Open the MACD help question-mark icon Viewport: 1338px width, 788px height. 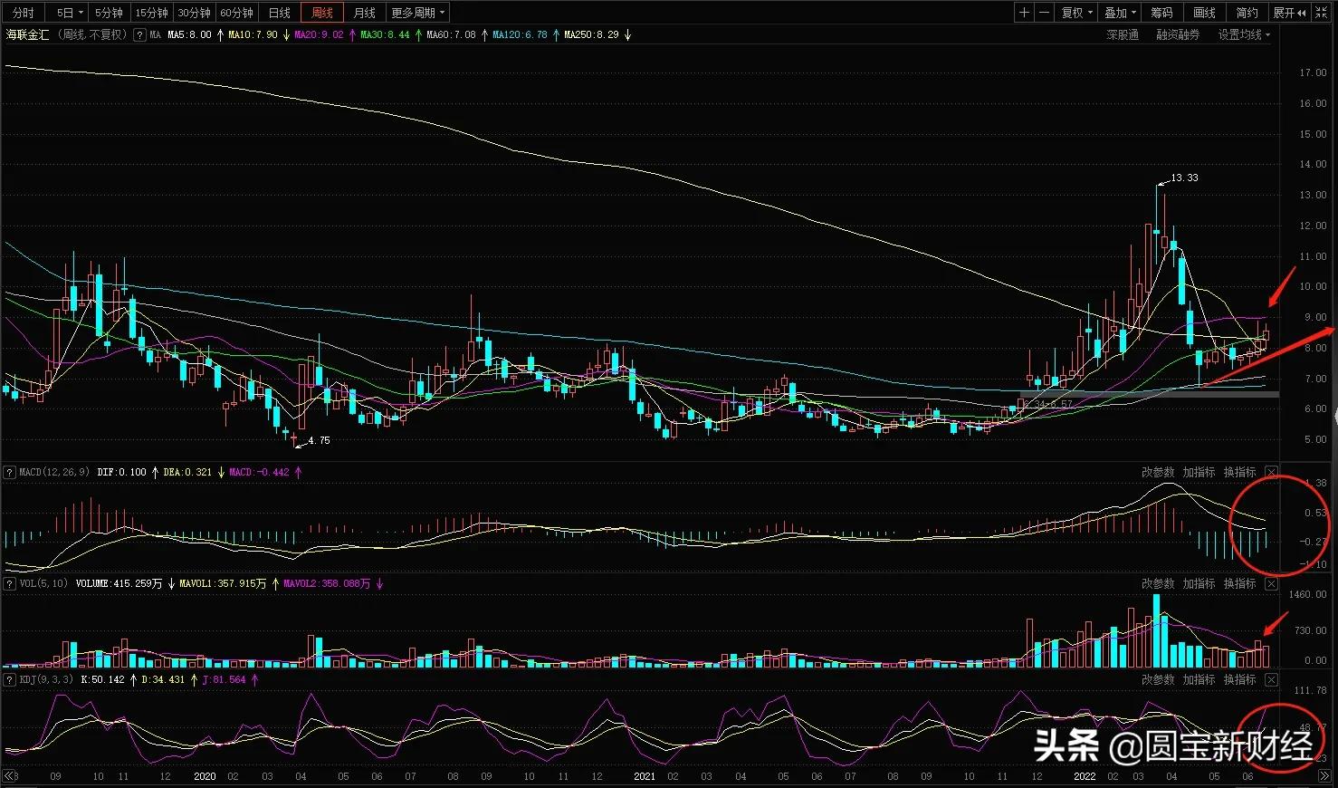9,472
